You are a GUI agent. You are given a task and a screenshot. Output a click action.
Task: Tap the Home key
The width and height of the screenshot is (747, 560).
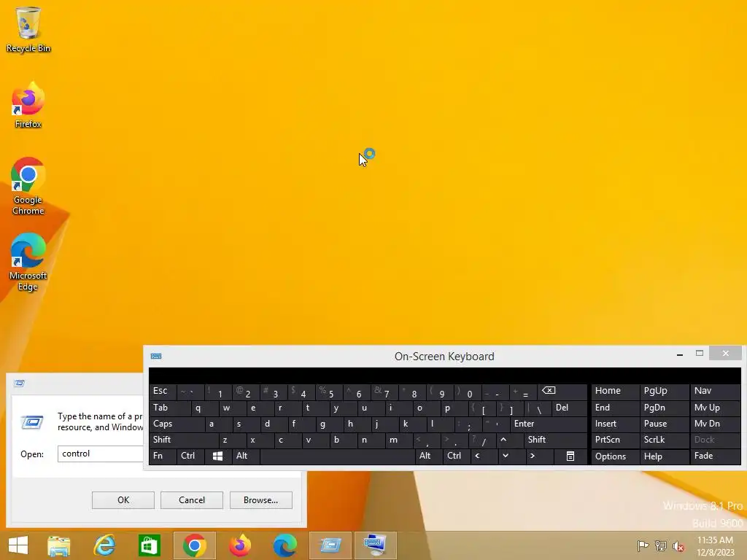[615, 392]
